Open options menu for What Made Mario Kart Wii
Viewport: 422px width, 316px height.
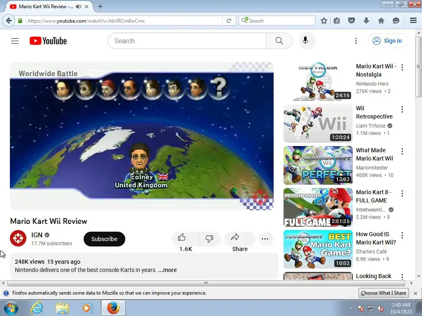pyautogui.click(x=402, y=151)
